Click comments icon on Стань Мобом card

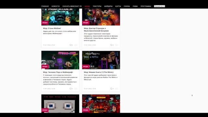[71, 45]
